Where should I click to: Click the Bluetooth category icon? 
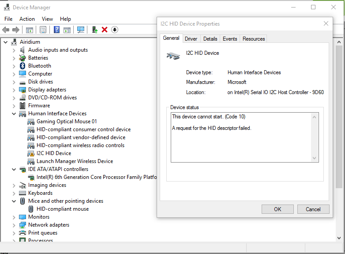22,66
